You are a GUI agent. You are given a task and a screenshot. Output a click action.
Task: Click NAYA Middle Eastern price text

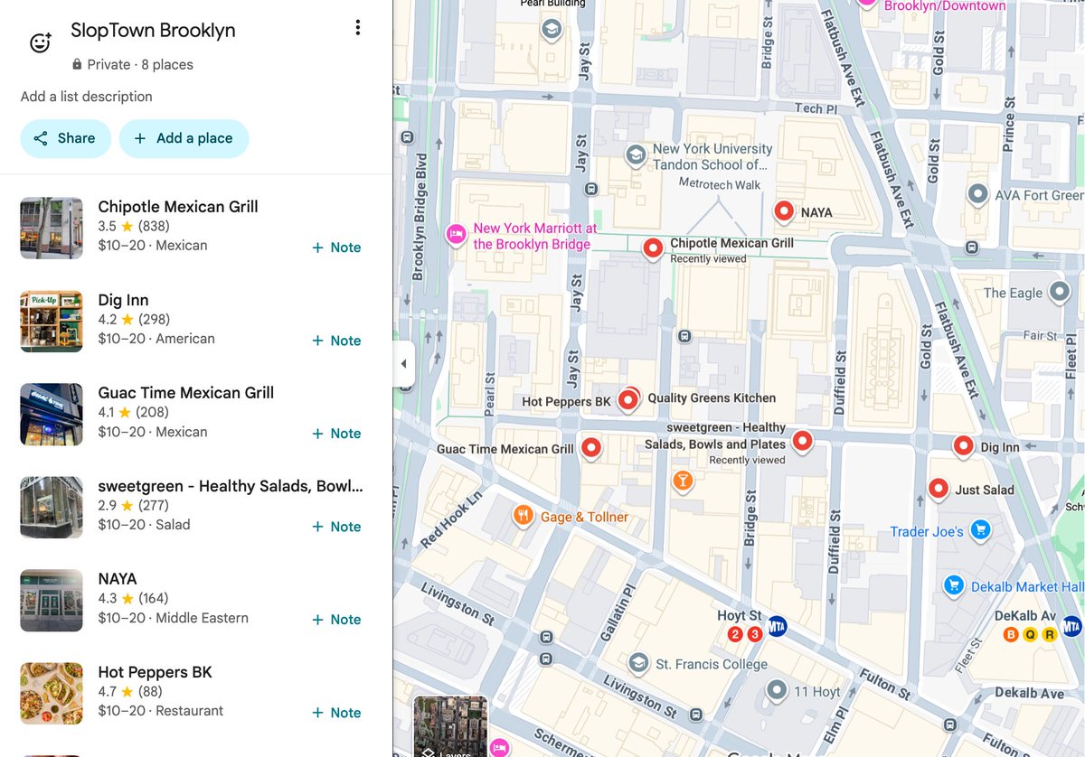pyautogui.click(x=173, y=618)
